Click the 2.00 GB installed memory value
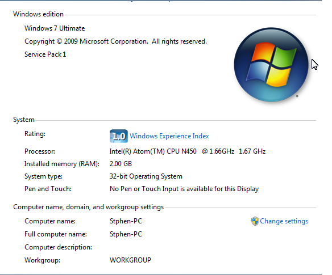The image size is (332, 275). pos(121,164)
